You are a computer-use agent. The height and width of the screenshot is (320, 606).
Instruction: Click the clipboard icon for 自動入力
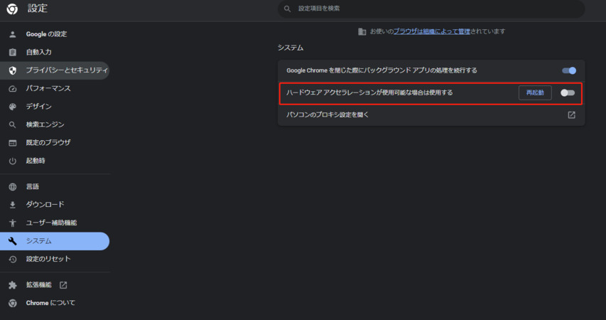click(12, 52)
